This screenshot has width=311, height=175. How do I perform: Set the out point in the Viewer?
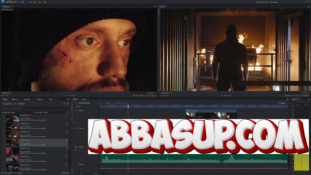click(167, 96)
